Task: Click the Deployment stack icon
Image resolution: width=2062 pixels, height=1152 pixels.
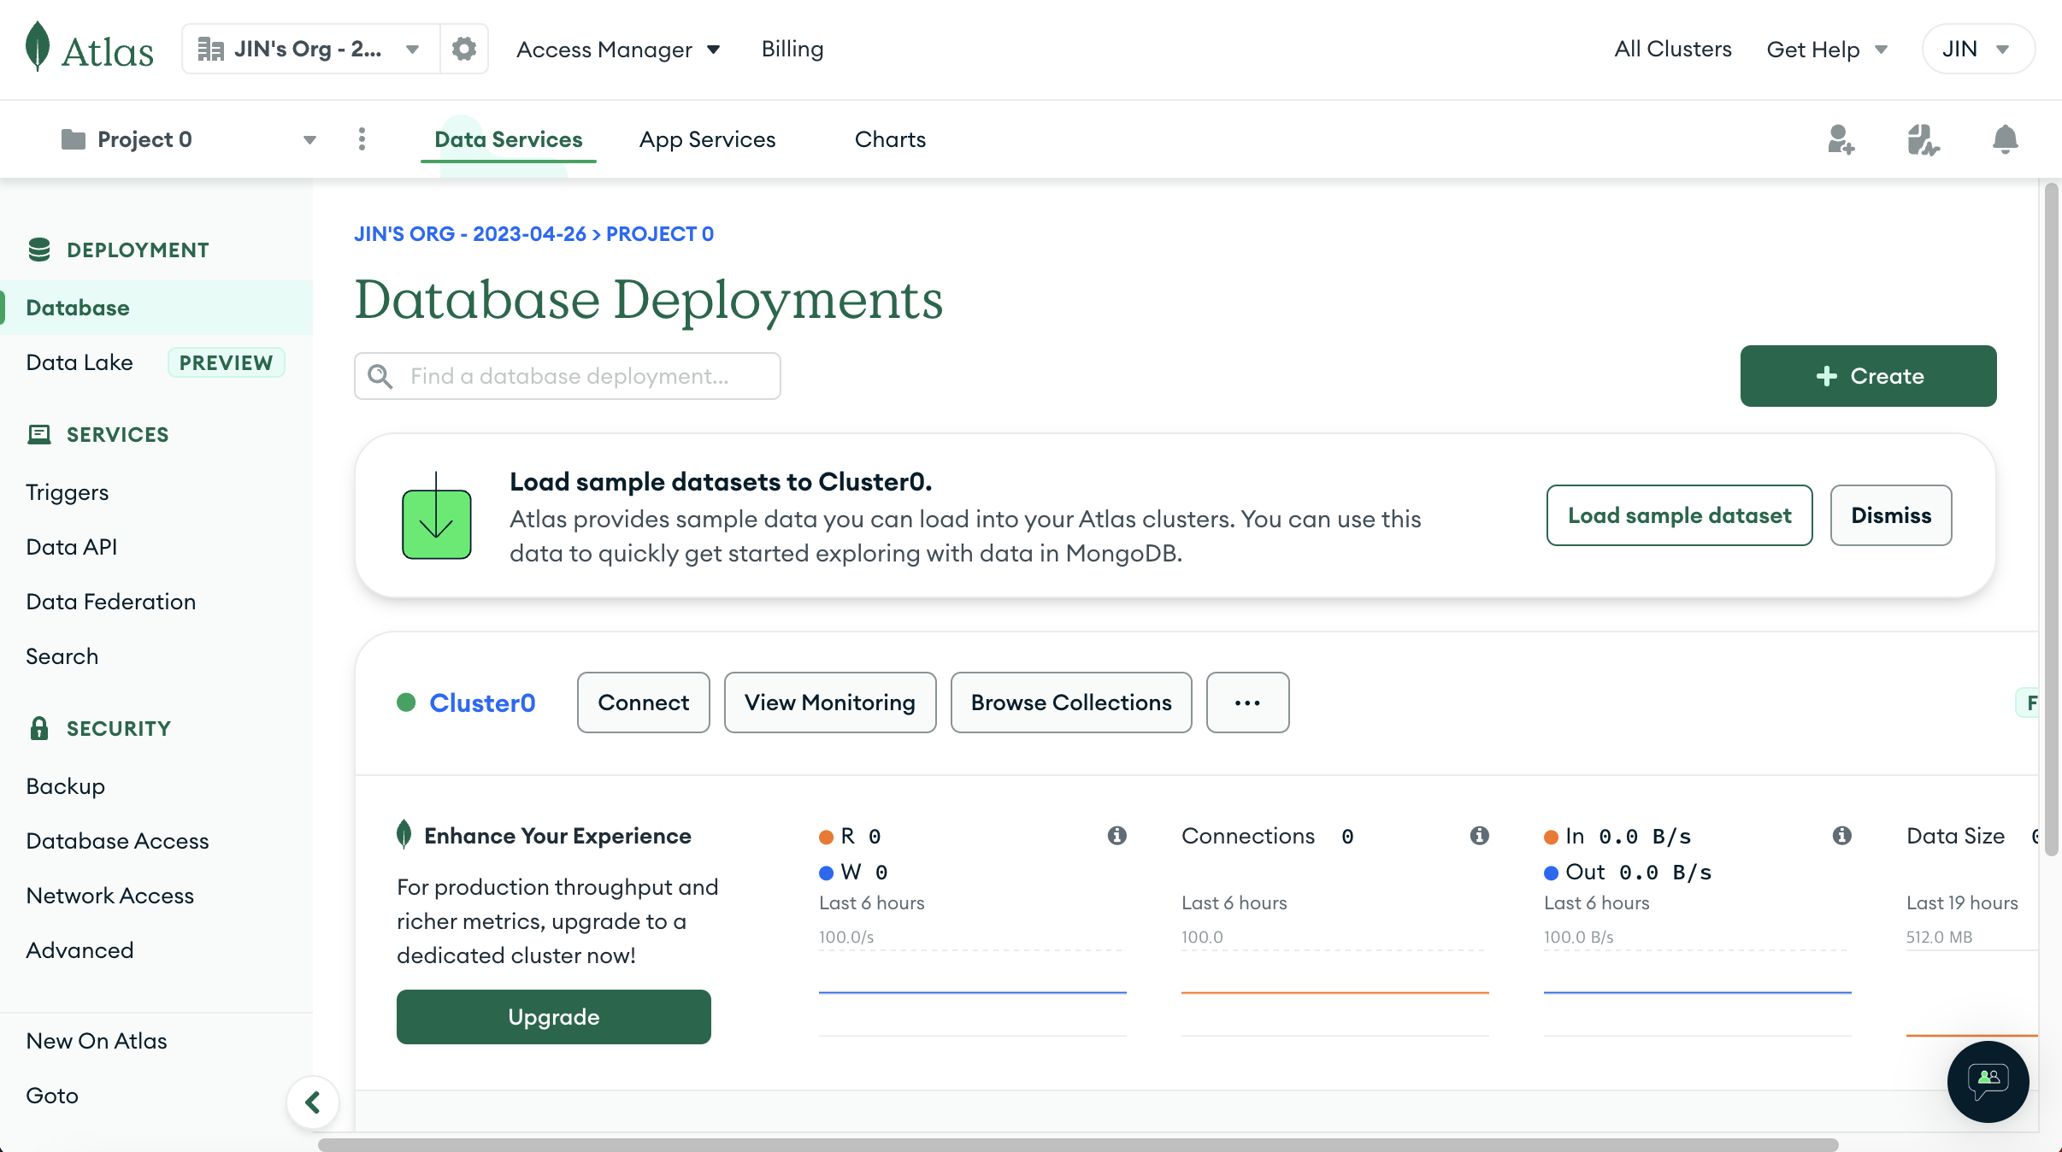Action: (39, 250)
